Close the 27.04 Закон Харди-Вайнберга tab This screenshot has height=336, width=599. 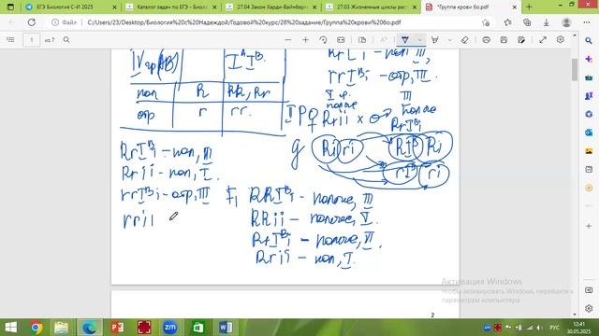[x=314, y=7]
